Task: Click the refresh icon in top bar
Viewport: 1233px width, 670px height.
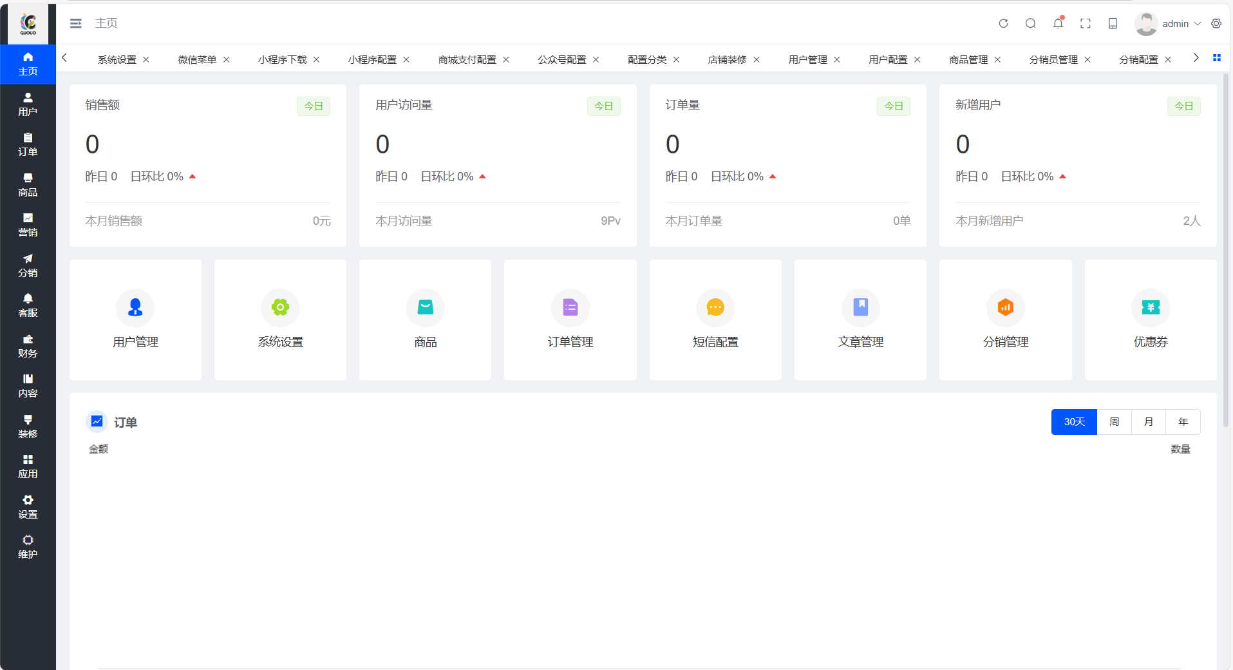Action: [x=1003, y=24]
